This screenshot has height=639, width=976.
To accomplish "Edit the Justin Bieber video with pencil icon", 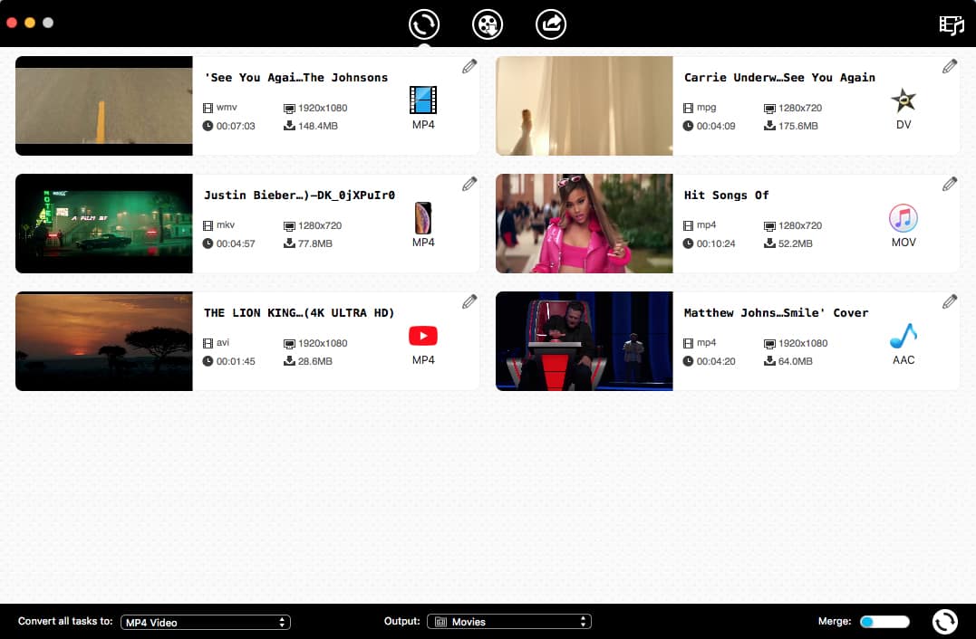I will click(469, 184).
